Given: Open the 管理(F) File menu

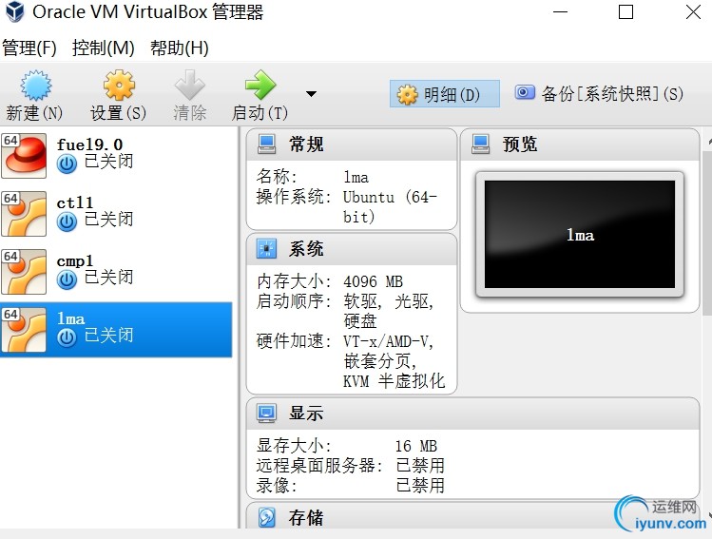Looking at the screenshot, I should 29,48.
